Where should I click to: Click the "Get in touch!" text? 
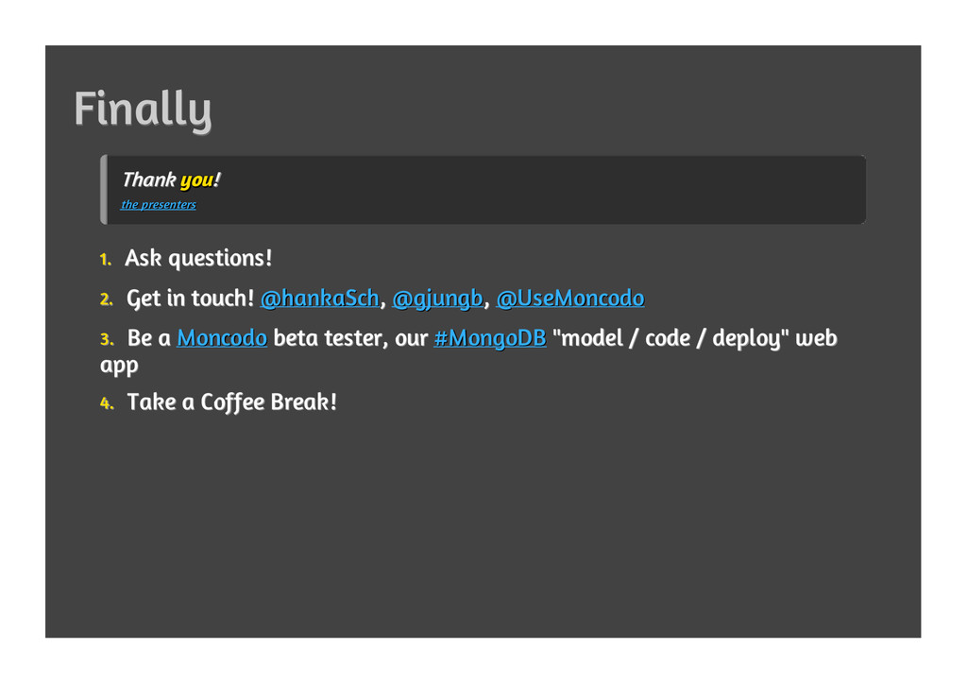click(190, 299)
